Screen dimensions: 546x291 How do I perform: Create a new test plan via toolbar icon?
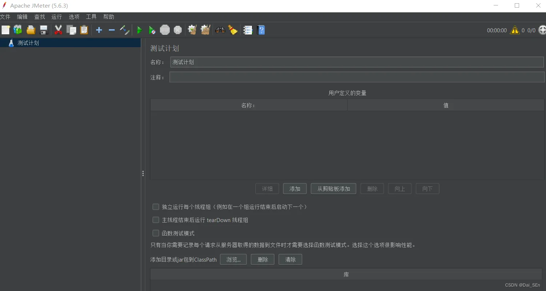[5, 30]
